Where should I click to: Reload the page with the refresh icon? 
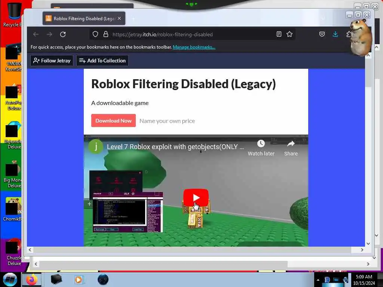(63, 34)
